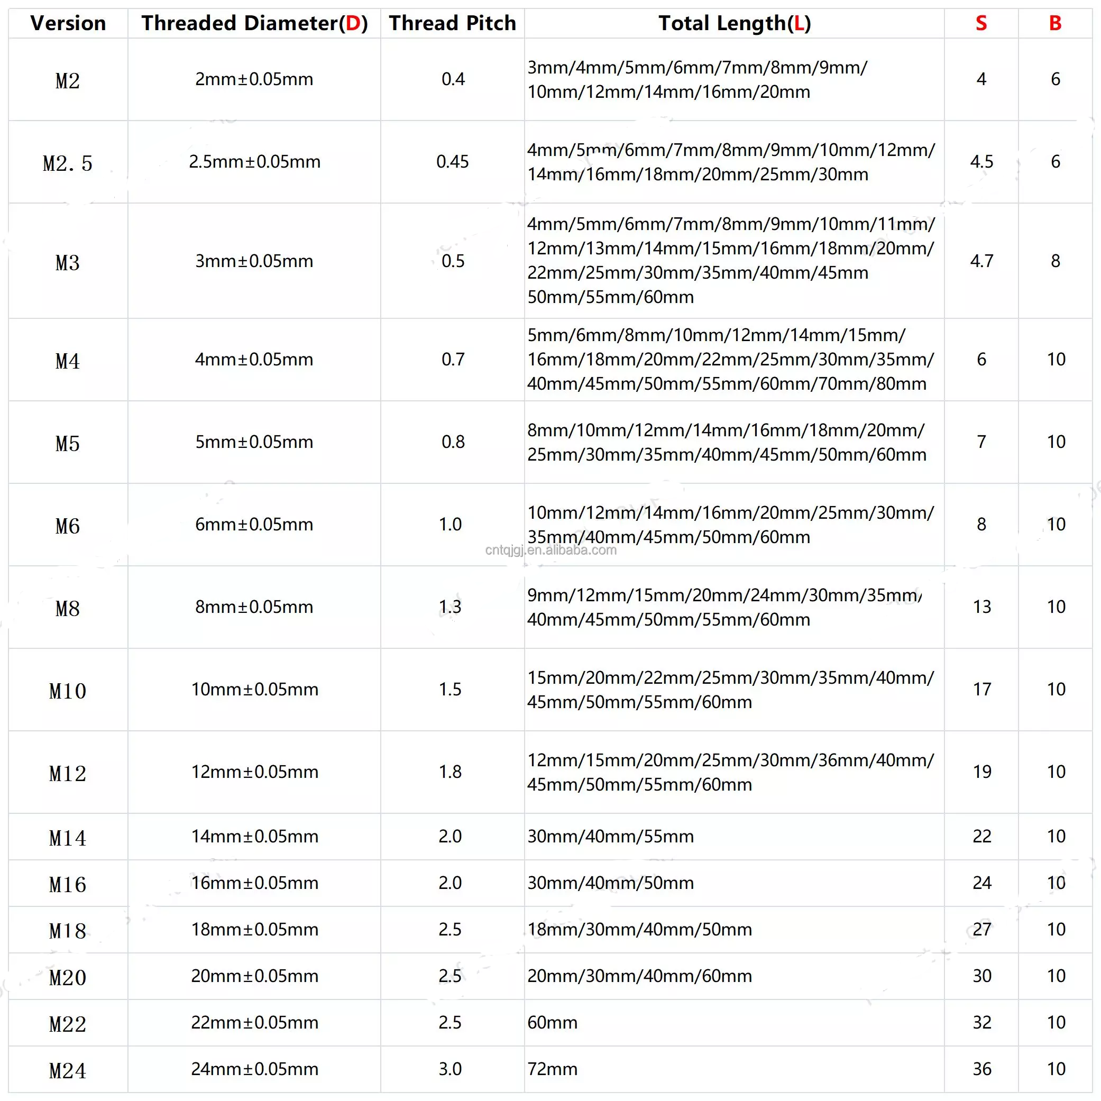Click the 24mm±0.05mm diameter cell

pos(255,1070)
